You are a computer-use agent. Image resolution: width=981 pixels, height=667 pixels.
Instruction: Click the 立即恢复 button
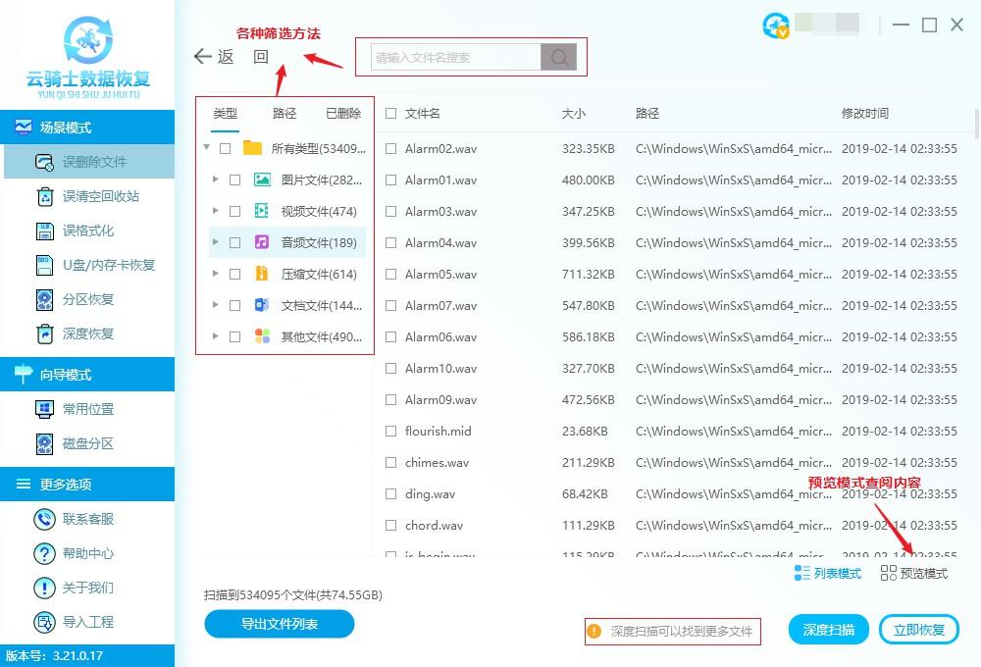click(x=919, y=630)
